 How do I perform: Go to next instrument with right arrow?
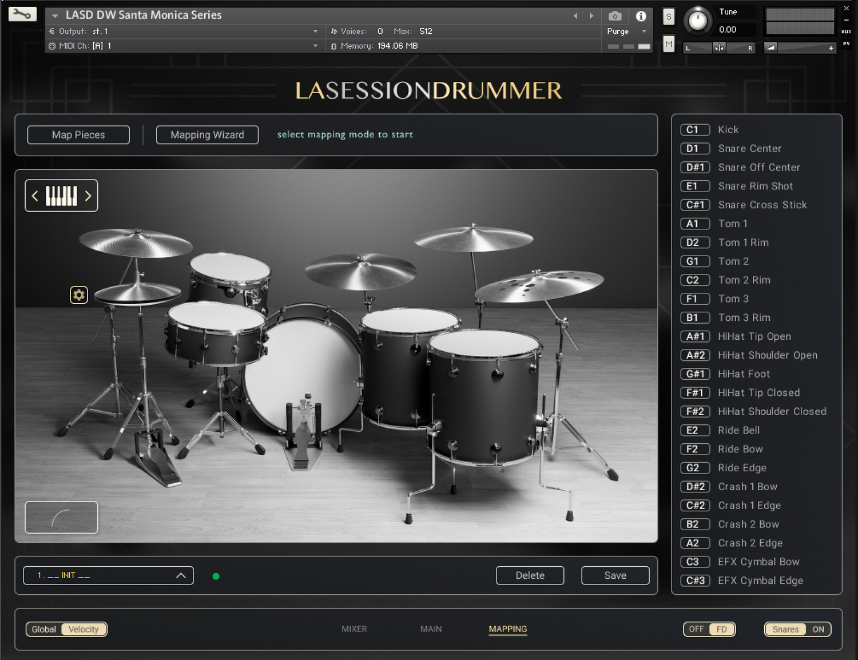tap(591, 16)
